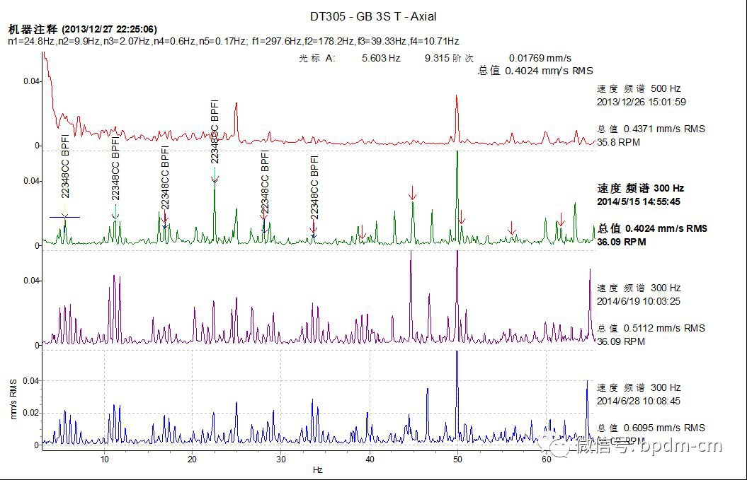Click the red arrow above the 45 Hz green peak

(x=413, y=192)
